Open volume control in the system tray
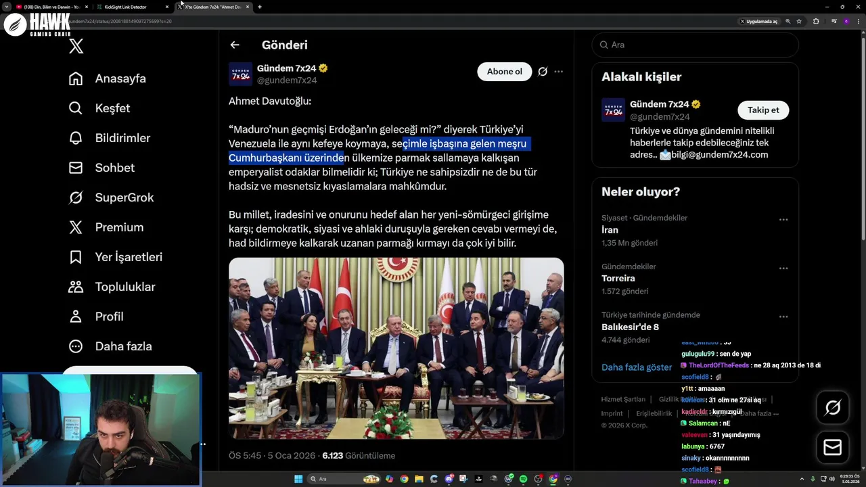The image size is (866, 487). point(831,479)
